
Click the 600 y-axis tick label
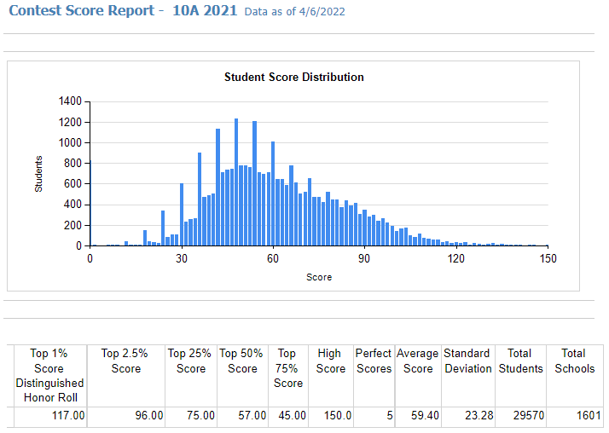[x=73, y=183]
